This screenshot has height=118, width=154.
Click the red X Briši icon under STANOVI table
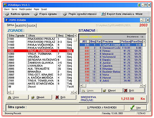(126, 90)
